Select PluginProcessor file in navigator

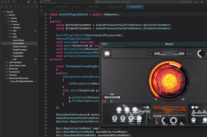[x=20, y=47]
